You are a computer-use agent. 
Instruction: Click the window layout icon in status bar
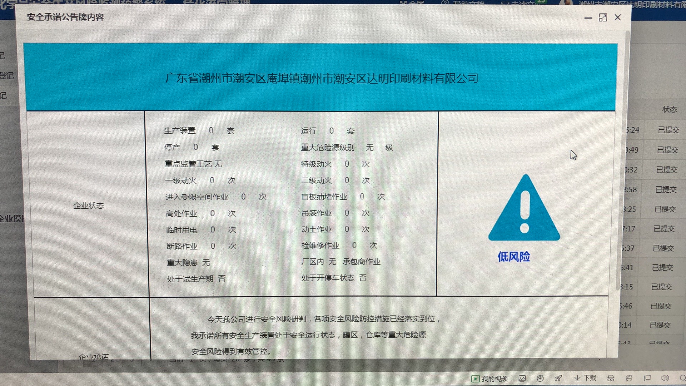coord(647,378)
